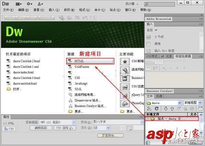This screenshot has height=146, width=205.
Task: Open recent file duote/untitled.html
Action: pos(25,83)
